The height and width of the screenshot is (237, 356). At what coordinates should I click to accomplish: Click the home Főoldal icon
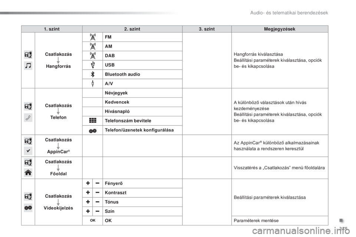click(28, 173)
